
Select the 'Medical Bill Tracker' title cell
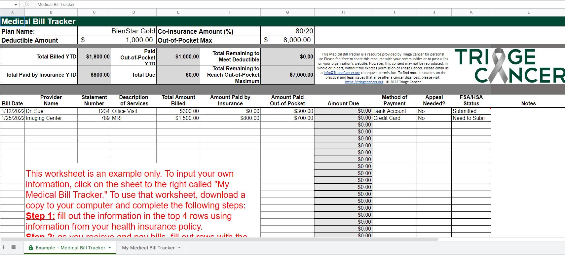click(x=13, y=21)
